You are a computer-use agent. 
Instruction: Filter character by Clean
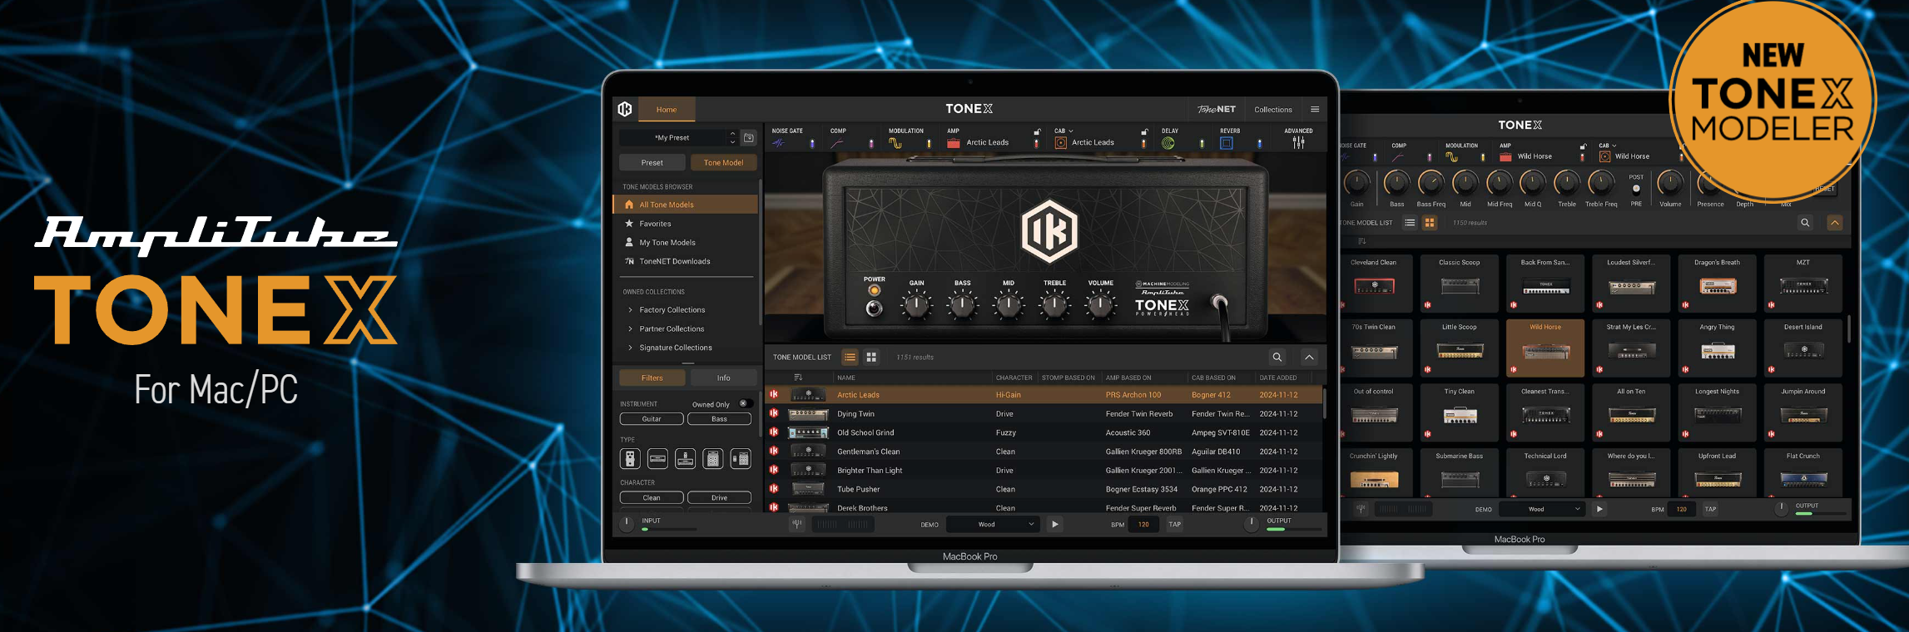652,497
